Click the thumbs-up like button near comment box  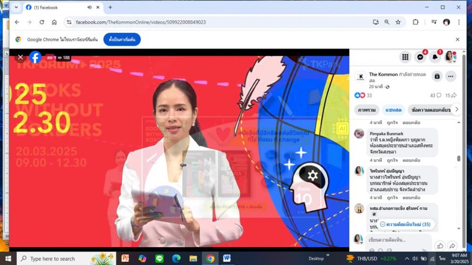(439, 246)
